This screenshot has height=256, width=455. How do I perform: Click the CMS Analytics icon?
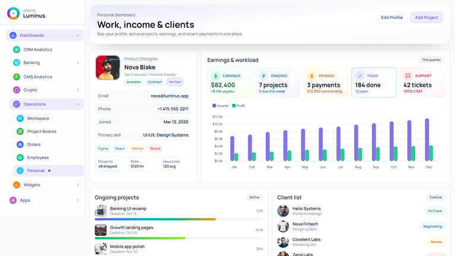point(17,77)
